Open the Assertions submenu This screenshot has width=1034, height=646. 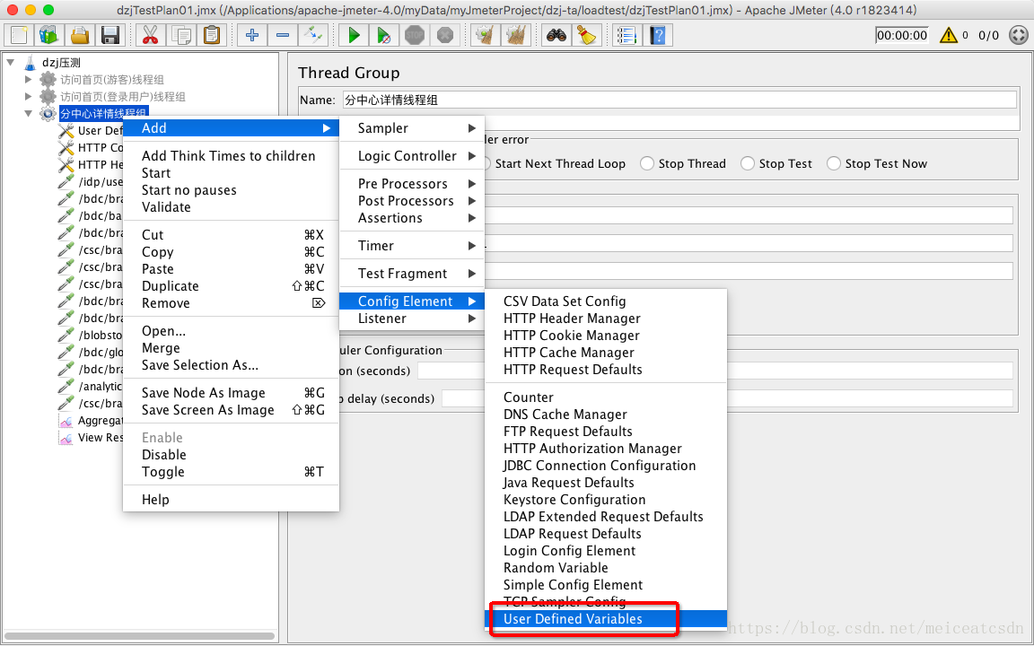[x=412, y=217]
